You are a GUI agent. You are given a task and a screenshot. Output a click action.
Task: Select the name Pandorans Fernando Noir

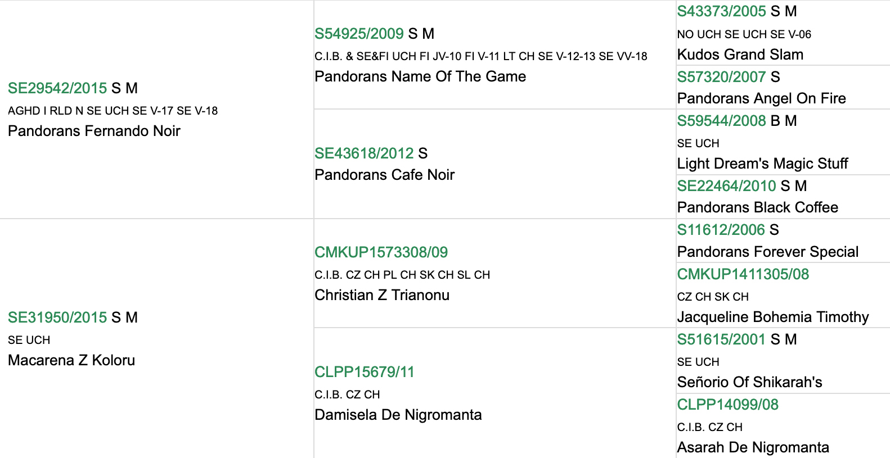click(x=94, y=131)
